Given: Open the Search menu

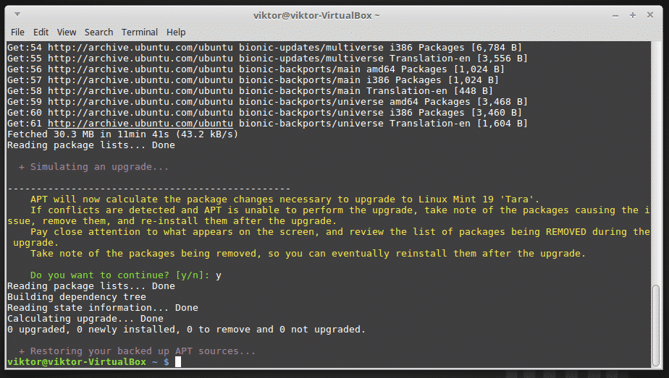Looking at the screenshot, I should coord(98,33).
